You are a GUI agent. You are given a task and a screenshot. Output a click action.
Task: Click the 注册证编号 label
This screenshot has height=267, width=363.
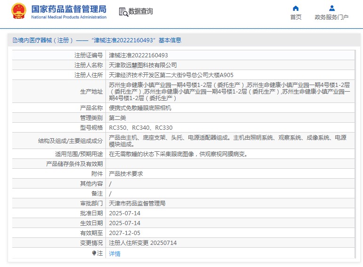tap(89, 55)
